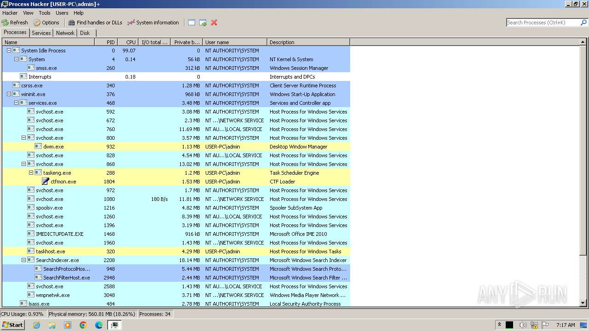Collapse the System Idle Process node
The height and width of the screenshot is (331, 589).
pyautogui.click(x=9, y=51)
